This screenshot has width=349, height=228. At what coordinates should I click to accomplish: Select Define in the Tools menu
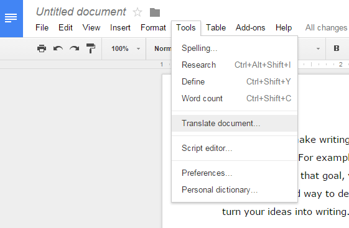[235, 81]
